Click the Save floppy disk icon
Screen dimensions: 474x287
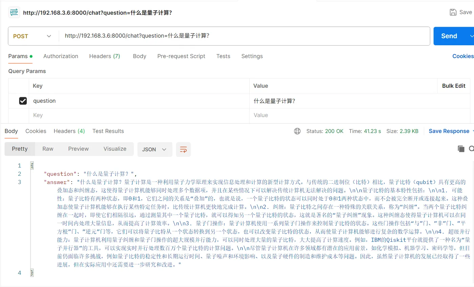453,12
